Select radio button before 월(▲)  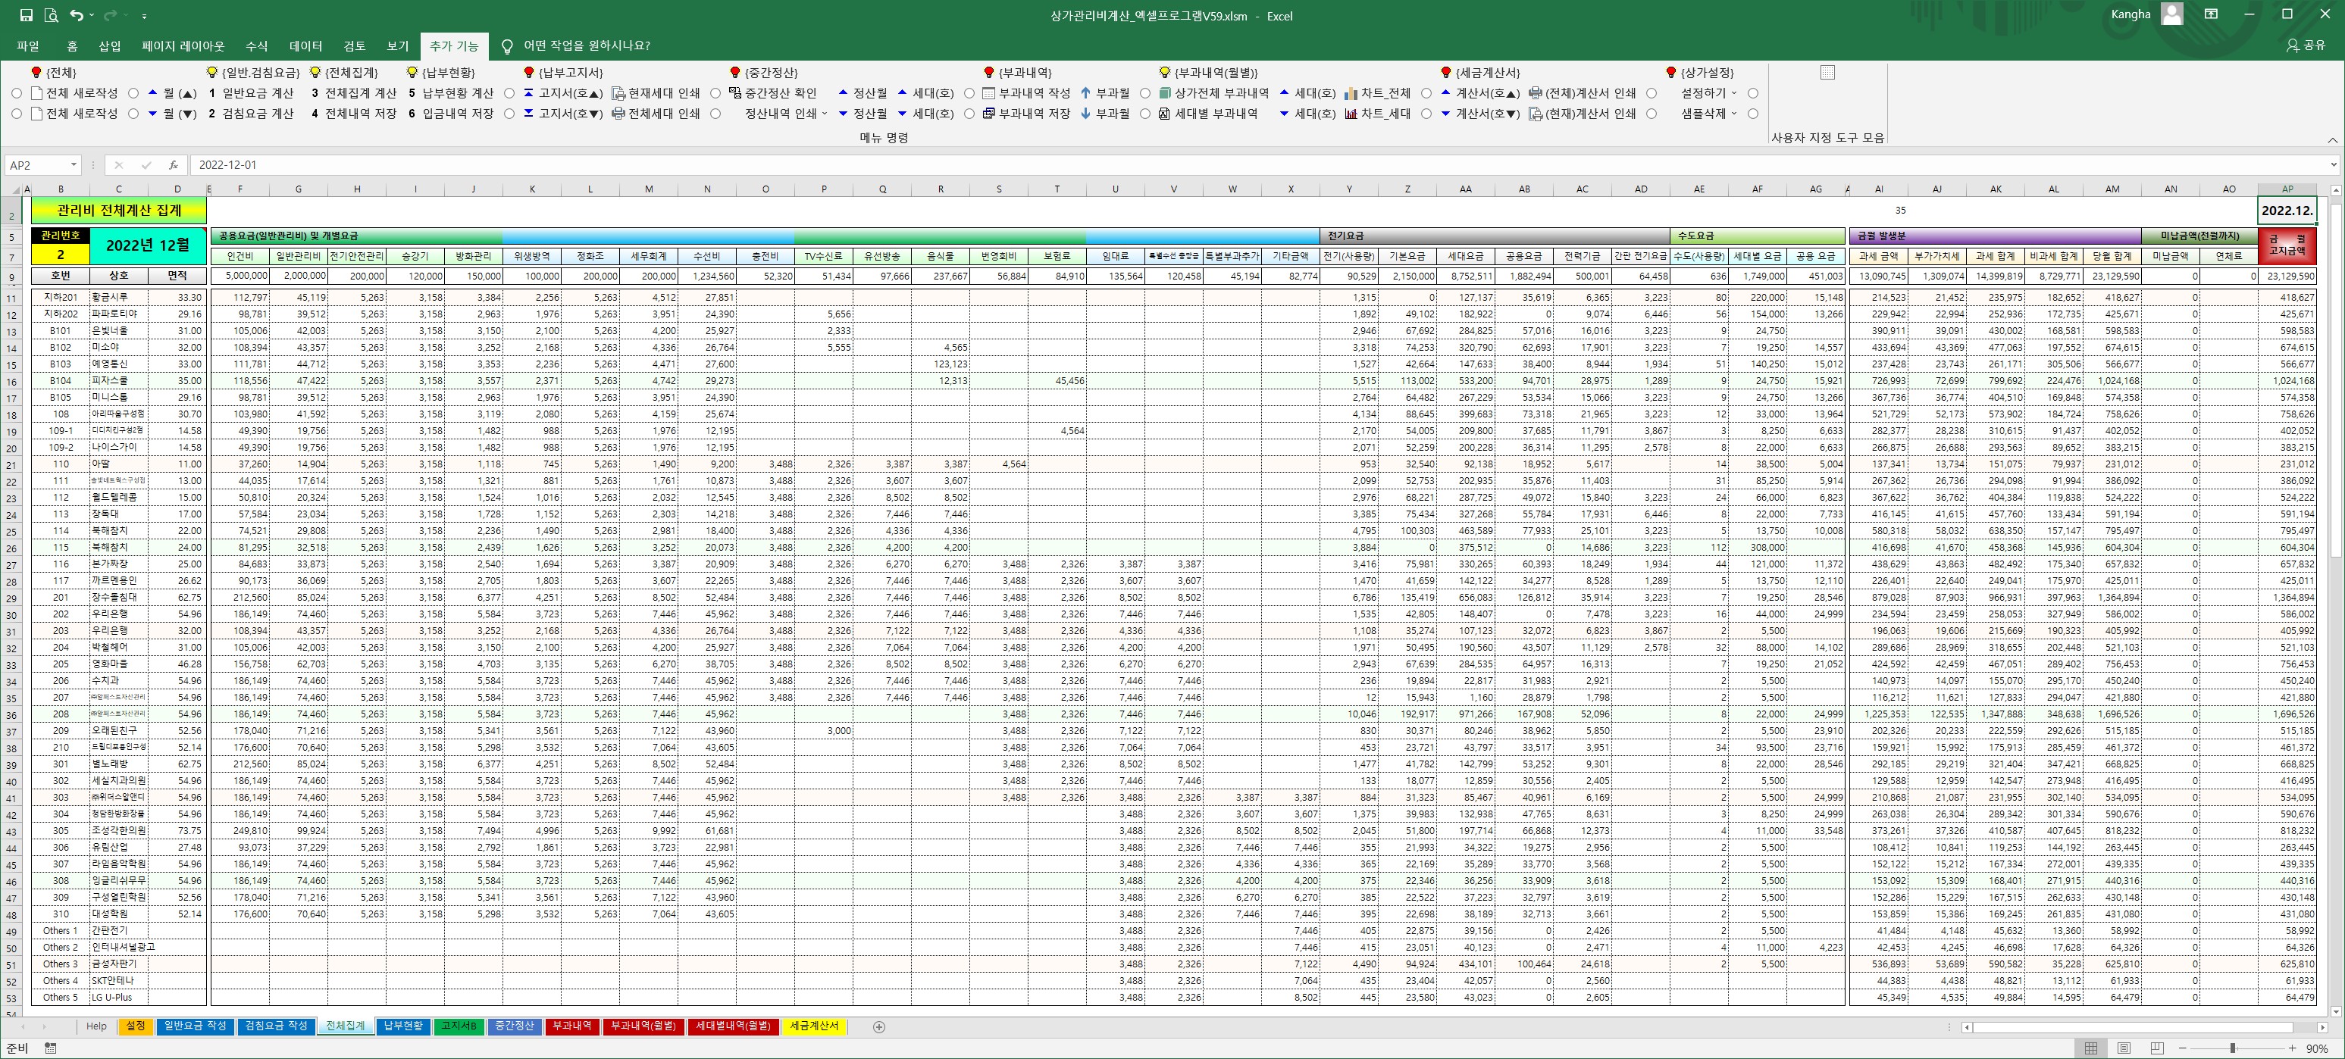(x=134, y=93)
